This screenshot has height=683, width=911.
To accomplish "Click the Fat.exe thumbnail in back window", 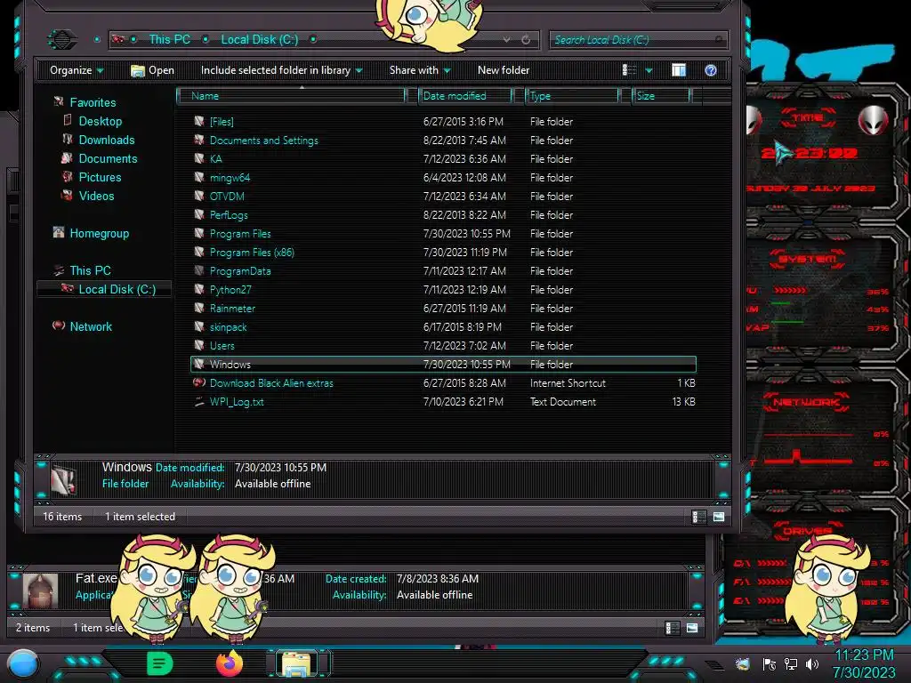I will pyautogui.click(x=40, y=590).
